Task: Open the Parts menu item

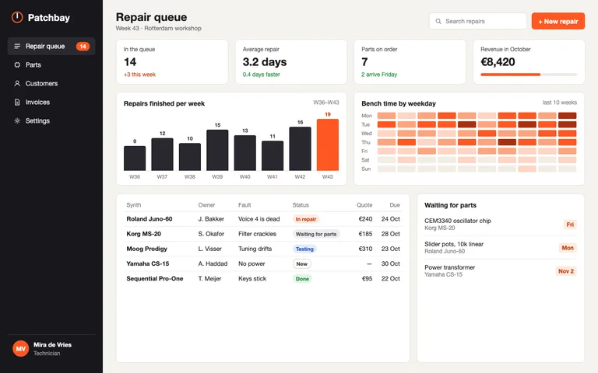Action: pos(51,65)
